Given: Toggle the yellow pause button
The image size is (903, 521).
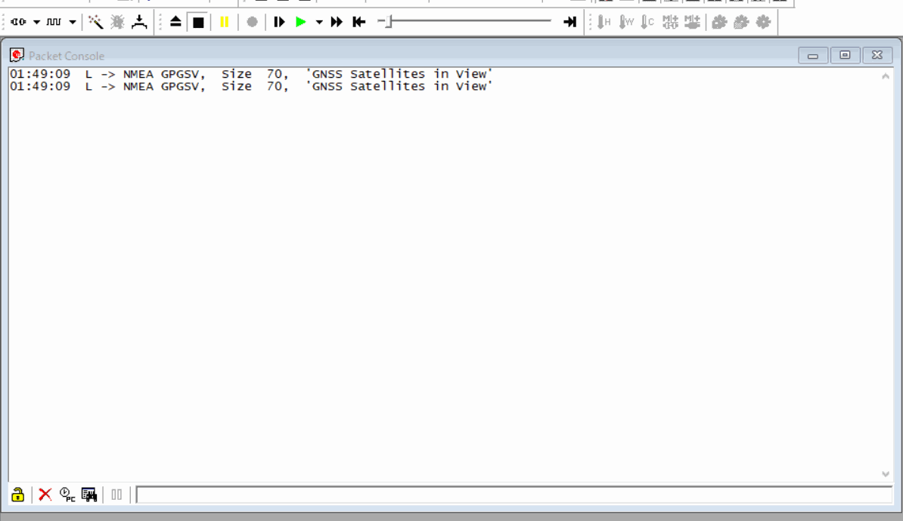Looking at the screenshot, I should point(224,22).
